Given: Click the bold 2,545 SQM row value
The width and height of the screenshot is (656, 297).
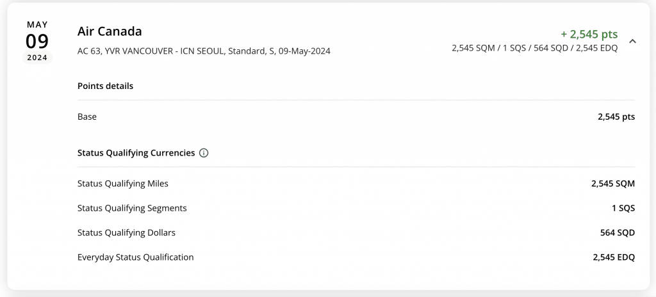Looking at the screenshot, I should pos(612,184).
